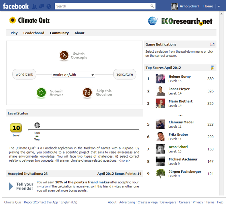The image size is (226, 208).
Task: Open the Leaderboard tab
Action: click(x=34, y=33)
